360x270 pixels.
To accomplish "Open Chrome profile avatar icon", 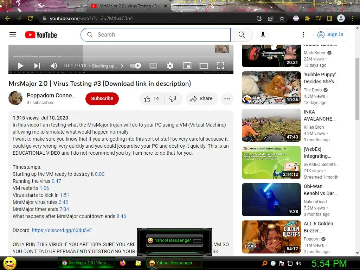I will 341,18.
